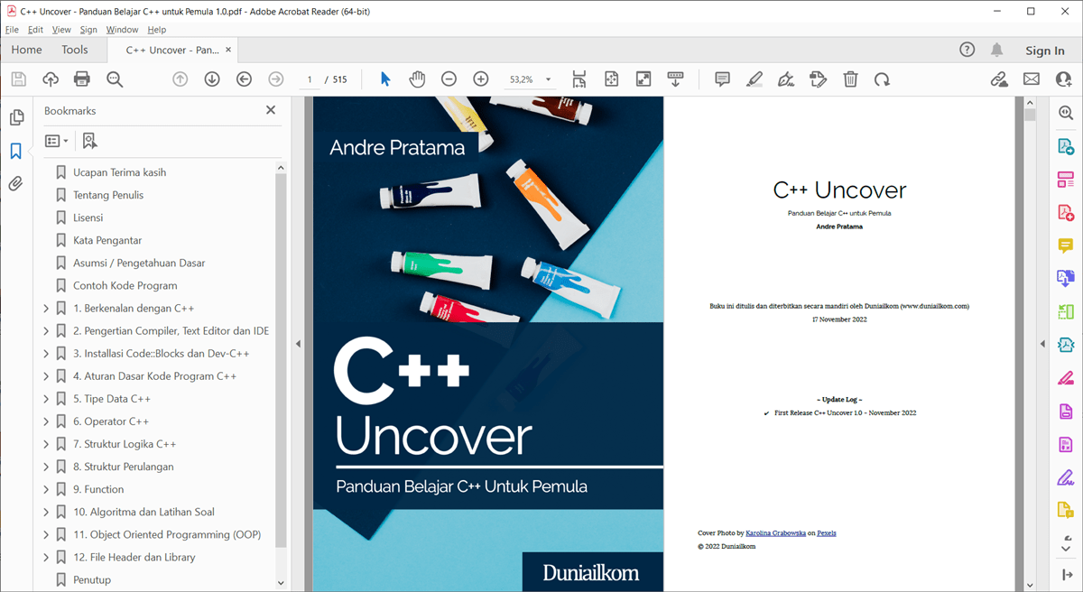Toggle the Bookmarks navigation panel
1083x592 pixels.
click(x=16, y=151)
